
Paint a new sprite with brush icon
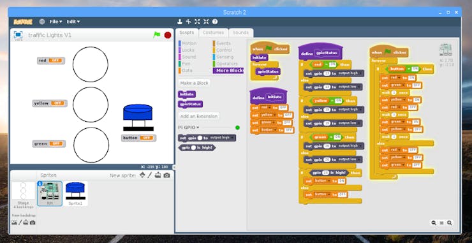(150, 175)
